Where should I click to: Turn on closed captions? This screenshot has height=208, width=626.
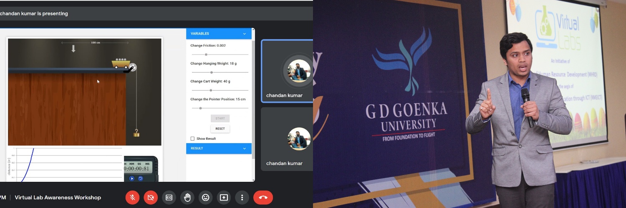pos(169,198)
